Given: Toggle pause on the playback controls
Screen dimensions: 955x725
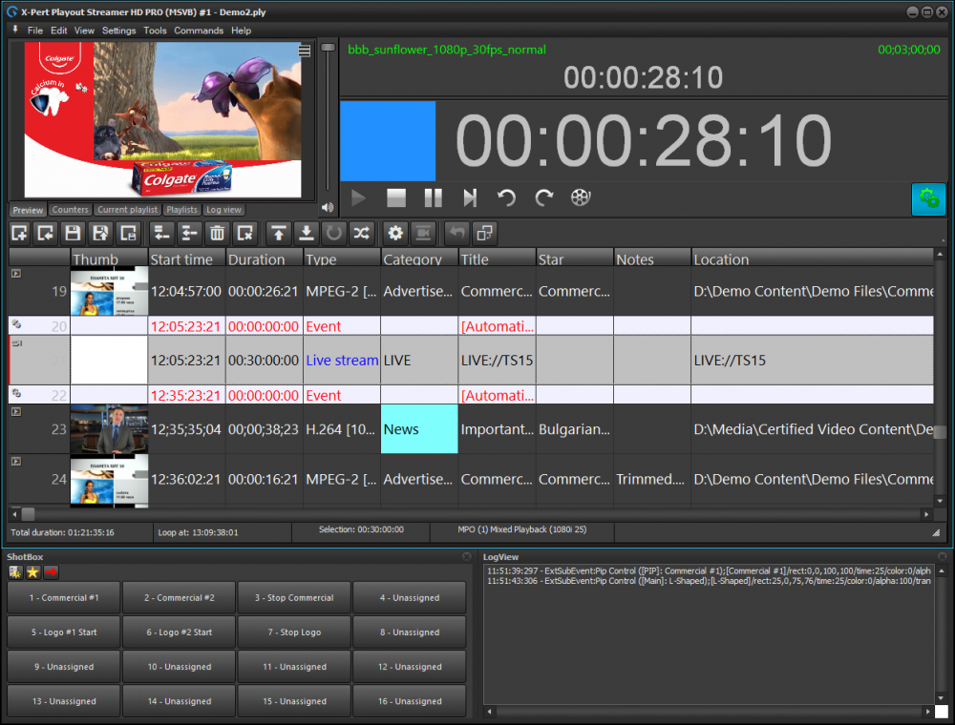Looking at the screenshot, I should click(433, 197).
